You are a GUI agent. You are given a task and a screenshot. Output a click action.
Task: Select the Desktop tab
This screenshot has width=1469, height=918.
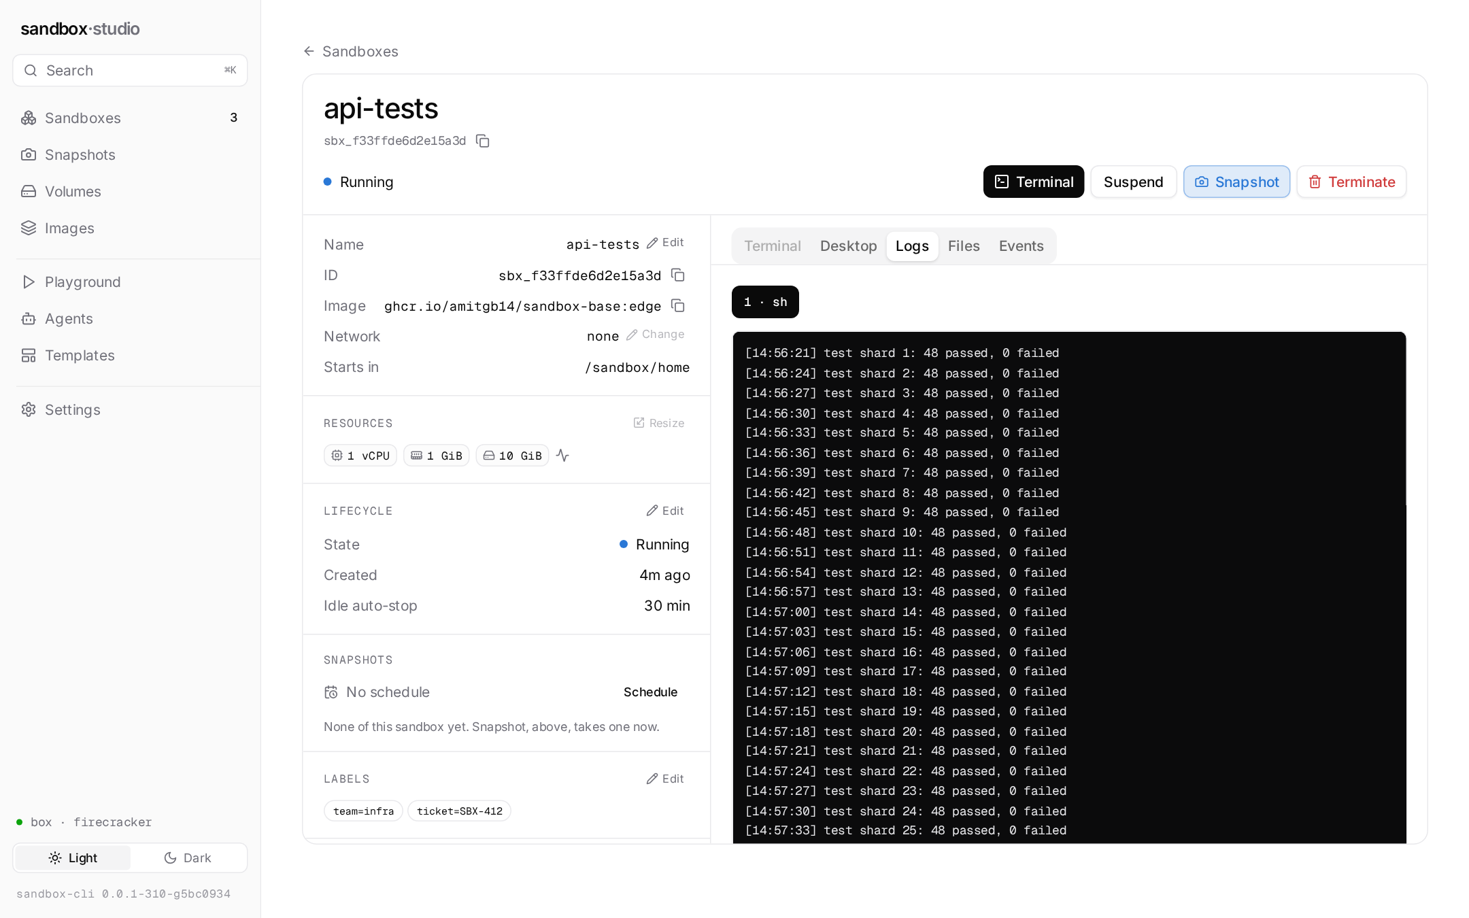point(848,246)
